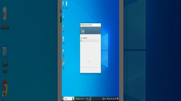
Task: Open the Windows Start menu
Action: pos(63,98)
